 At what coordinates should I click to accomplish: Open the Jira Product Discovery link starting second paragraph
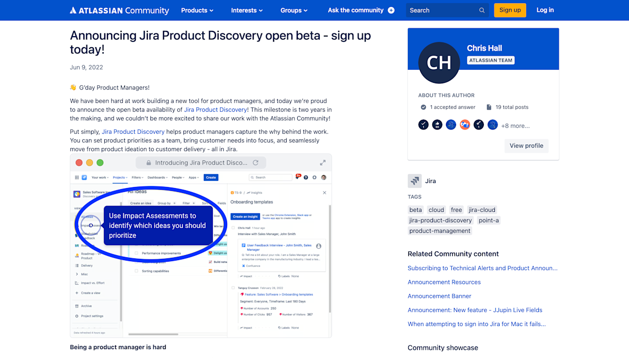click(x=133, y=132)
